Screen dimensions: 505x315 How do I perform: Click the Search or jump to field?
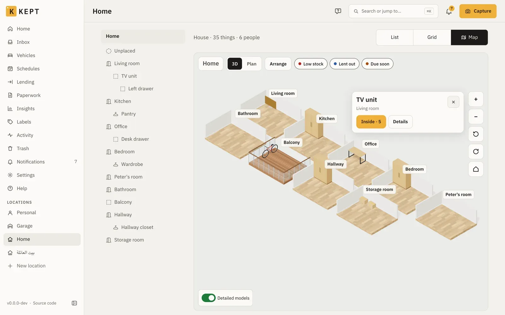point(393,11)
